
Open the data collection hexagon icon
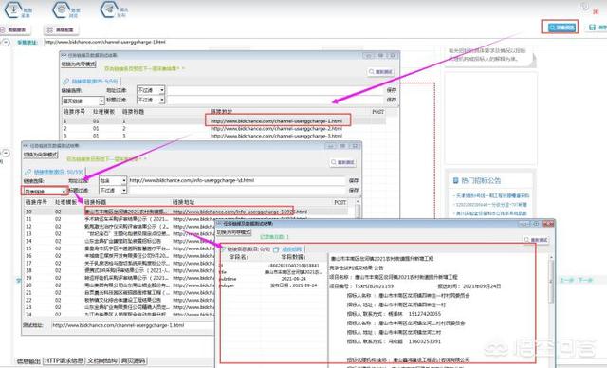[x=14, y=9]
